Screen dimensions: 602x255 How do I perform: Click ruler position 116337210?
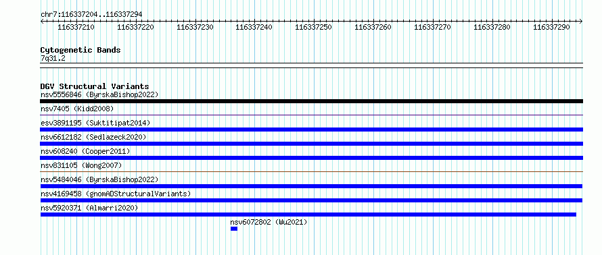76,27
